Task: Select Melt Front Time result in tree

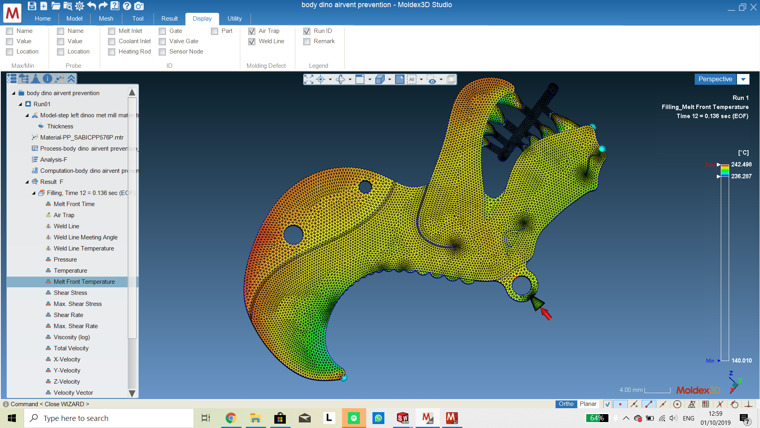Action: (x=74, y=204)
